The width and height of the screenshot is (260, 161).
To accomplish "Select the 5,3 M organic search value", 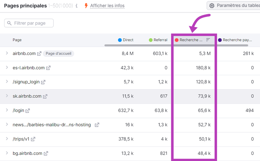I will click(205, 54).
